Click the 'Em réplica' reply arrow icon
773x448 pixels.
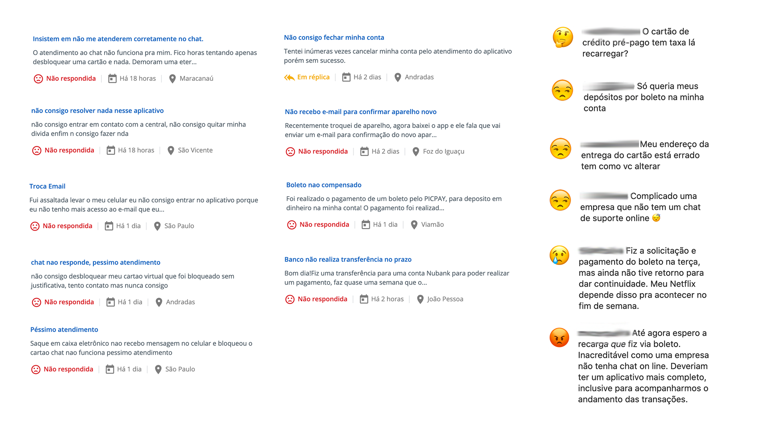coord(289,77)
